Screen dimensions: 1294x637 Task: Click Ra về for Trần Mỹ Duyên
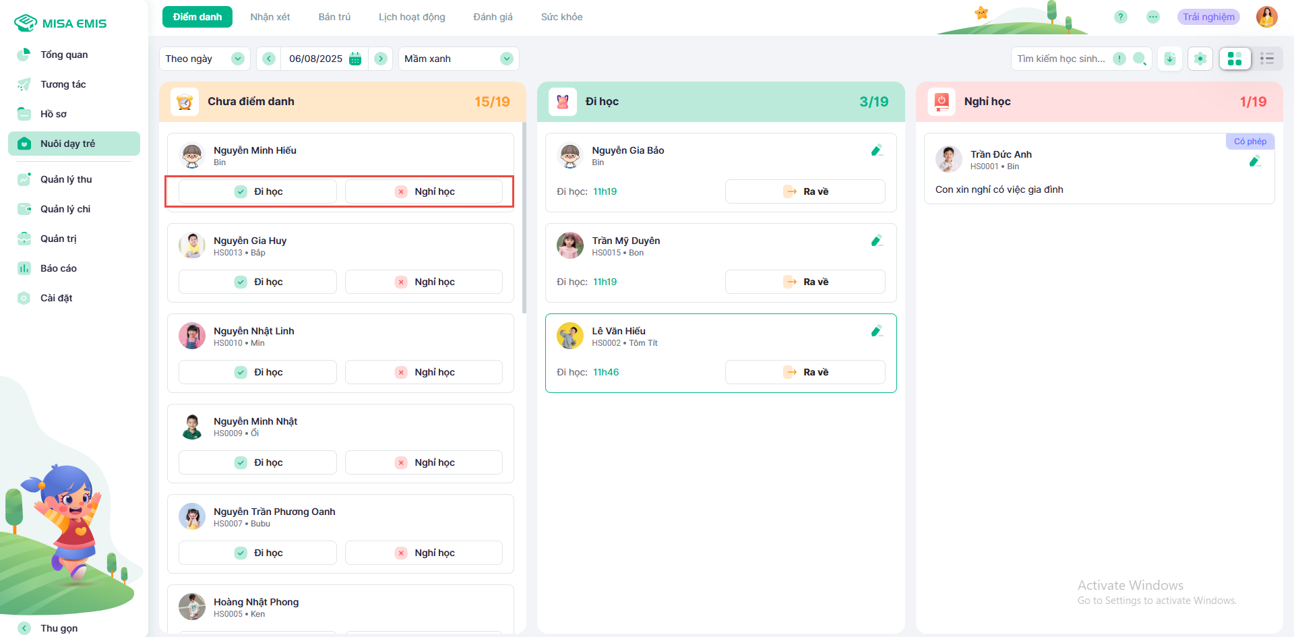[x=805, y=282]
